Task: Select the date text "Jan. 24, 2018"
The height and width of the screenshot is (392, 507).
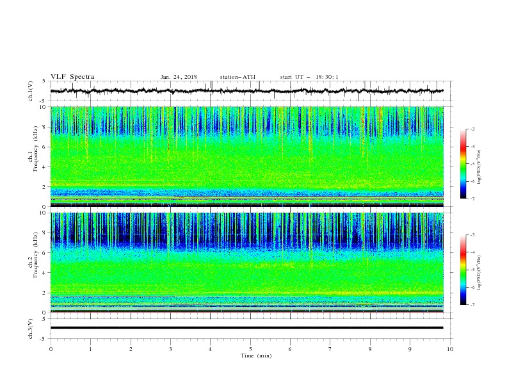Action: tap(179, 77)
